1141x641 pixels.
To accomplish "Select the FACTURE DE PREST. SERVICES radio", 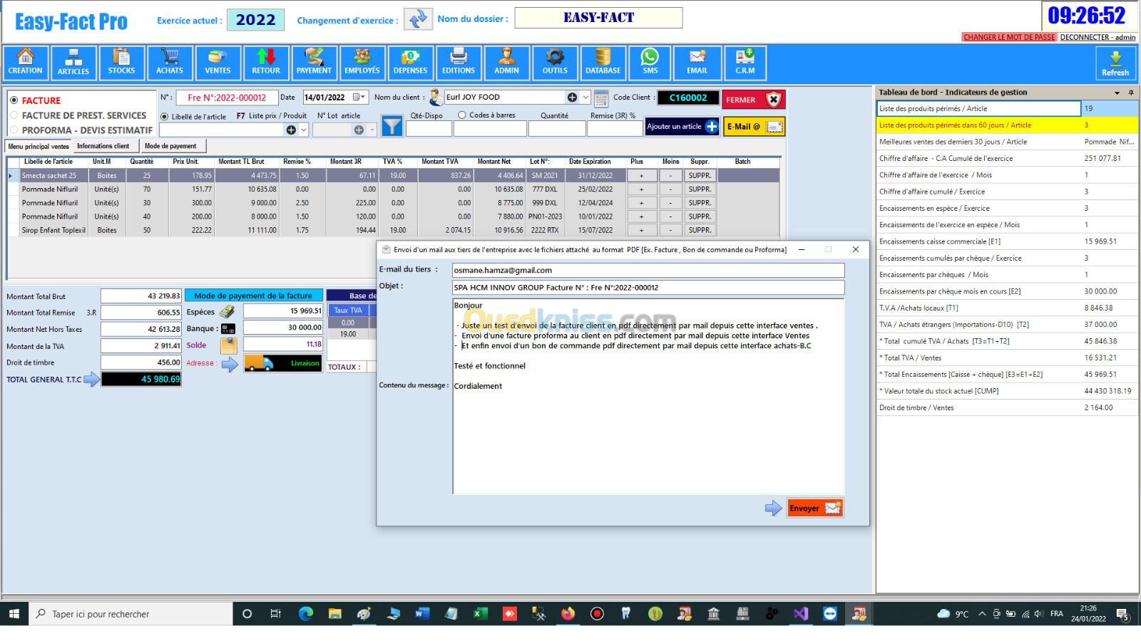I will [14, 115].
